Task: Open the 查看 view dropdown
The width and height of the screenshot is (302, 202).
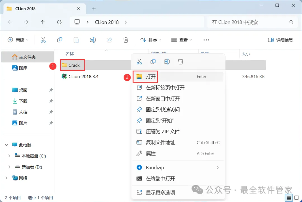Action: pyautogui.click(x=181, y=40)
